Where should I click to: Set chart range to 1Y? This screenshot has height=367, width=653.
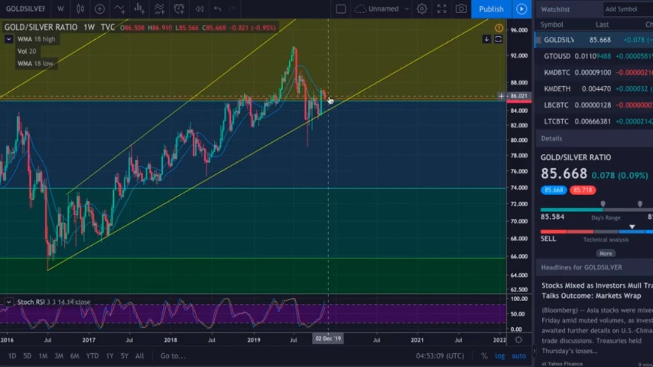110,356
